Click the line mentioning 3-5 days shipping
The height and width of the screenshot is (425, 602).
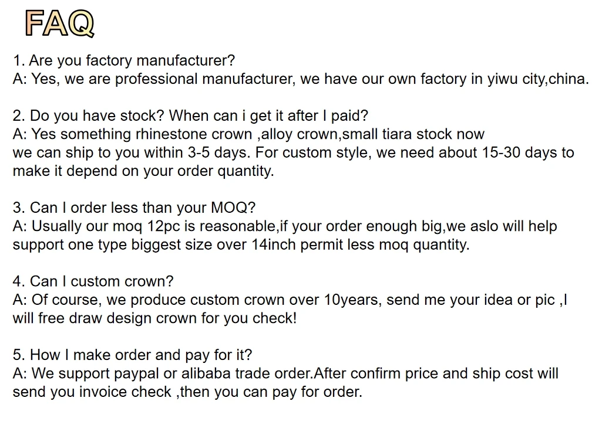pos(293,152)
